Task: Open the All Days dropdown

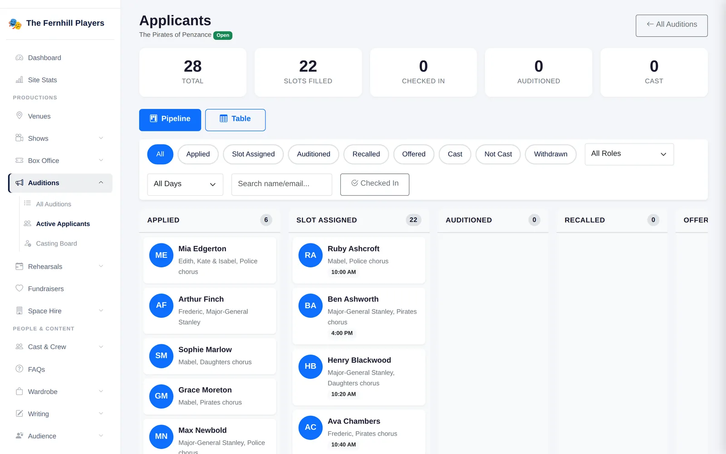Action: tap(185, 184)
